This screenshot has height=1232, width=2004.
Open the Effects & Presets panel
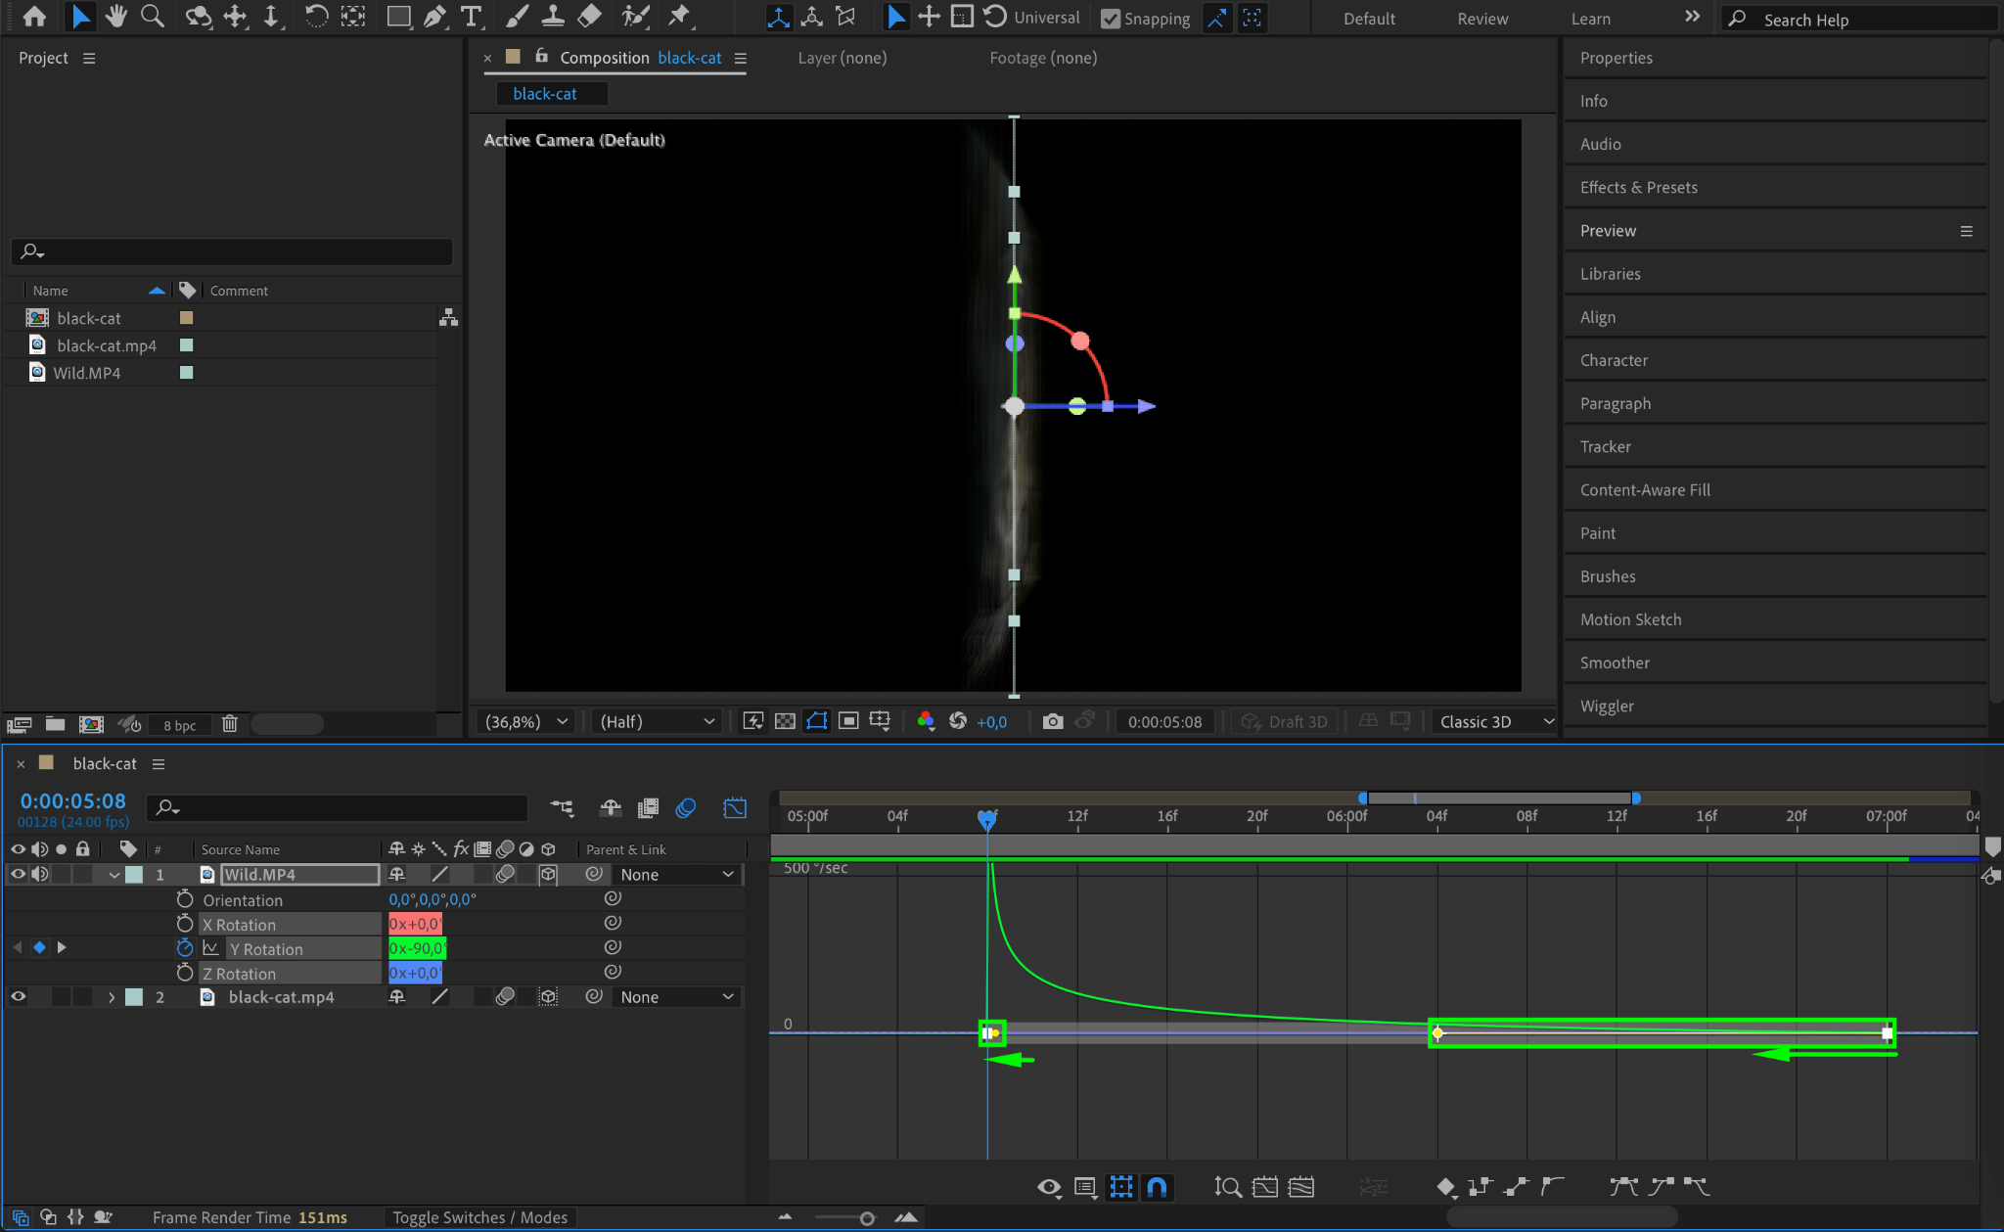click(1638, 187)
